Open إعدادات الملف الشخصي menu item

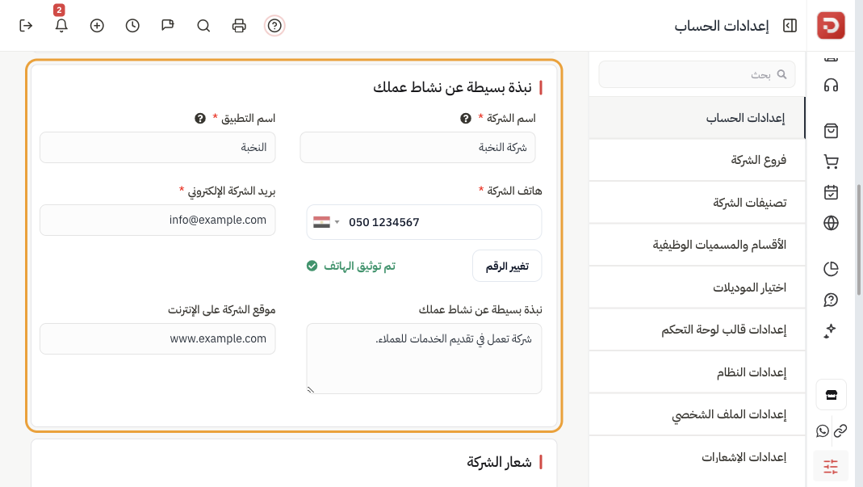(696, 414)
